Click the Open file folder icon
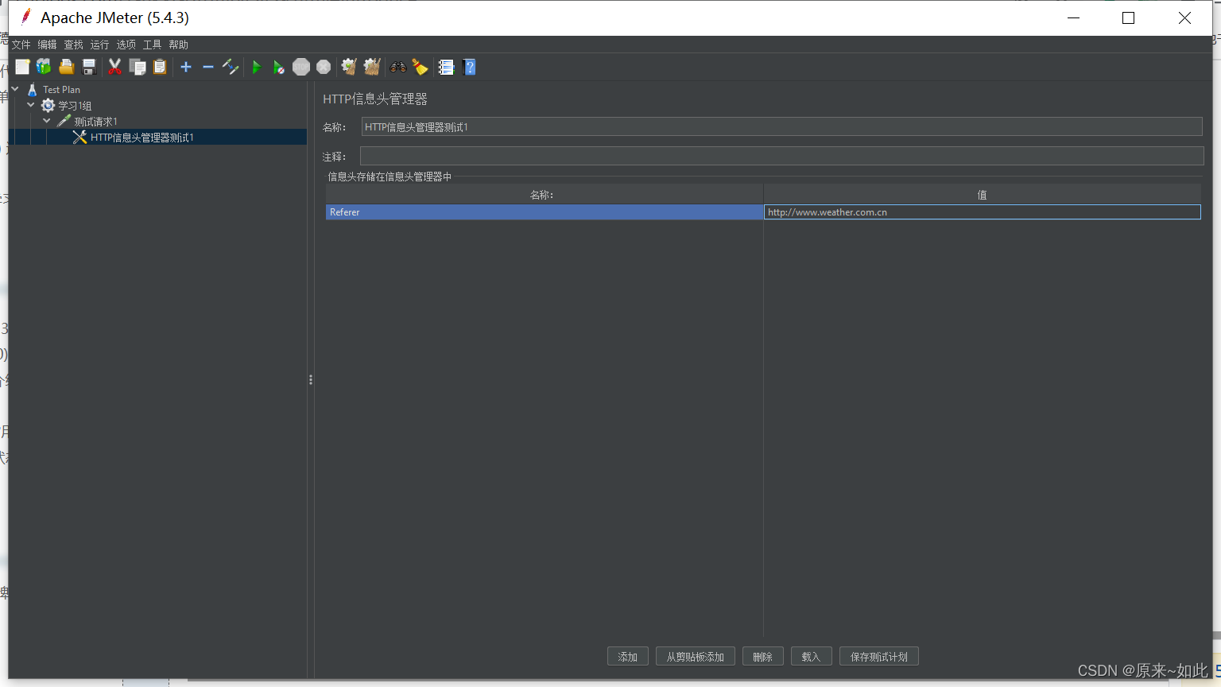The height and width of the screenshot is (687, 1221). click(x=67, y=67)
